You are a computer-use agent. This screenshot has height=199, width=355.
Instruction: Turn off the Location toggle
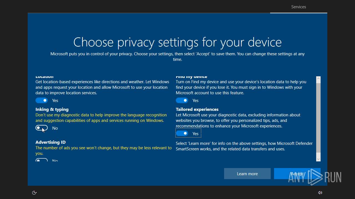(x=42, y=100)
